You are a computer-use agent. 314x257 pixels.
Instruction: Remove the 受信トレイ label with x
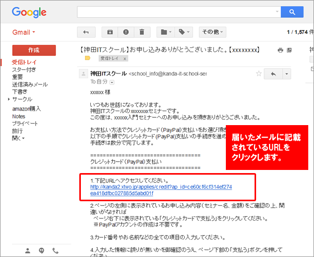pos(125,58)
